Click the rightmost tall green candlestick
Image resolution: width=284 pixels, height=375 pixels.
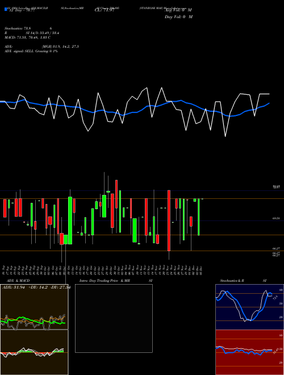198,217
